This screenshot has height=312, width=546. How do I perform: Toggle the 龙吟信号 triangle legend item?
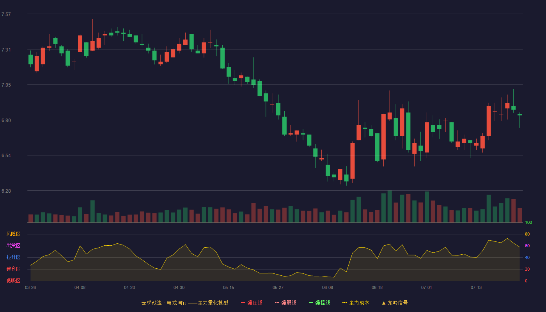coord(394,303)
